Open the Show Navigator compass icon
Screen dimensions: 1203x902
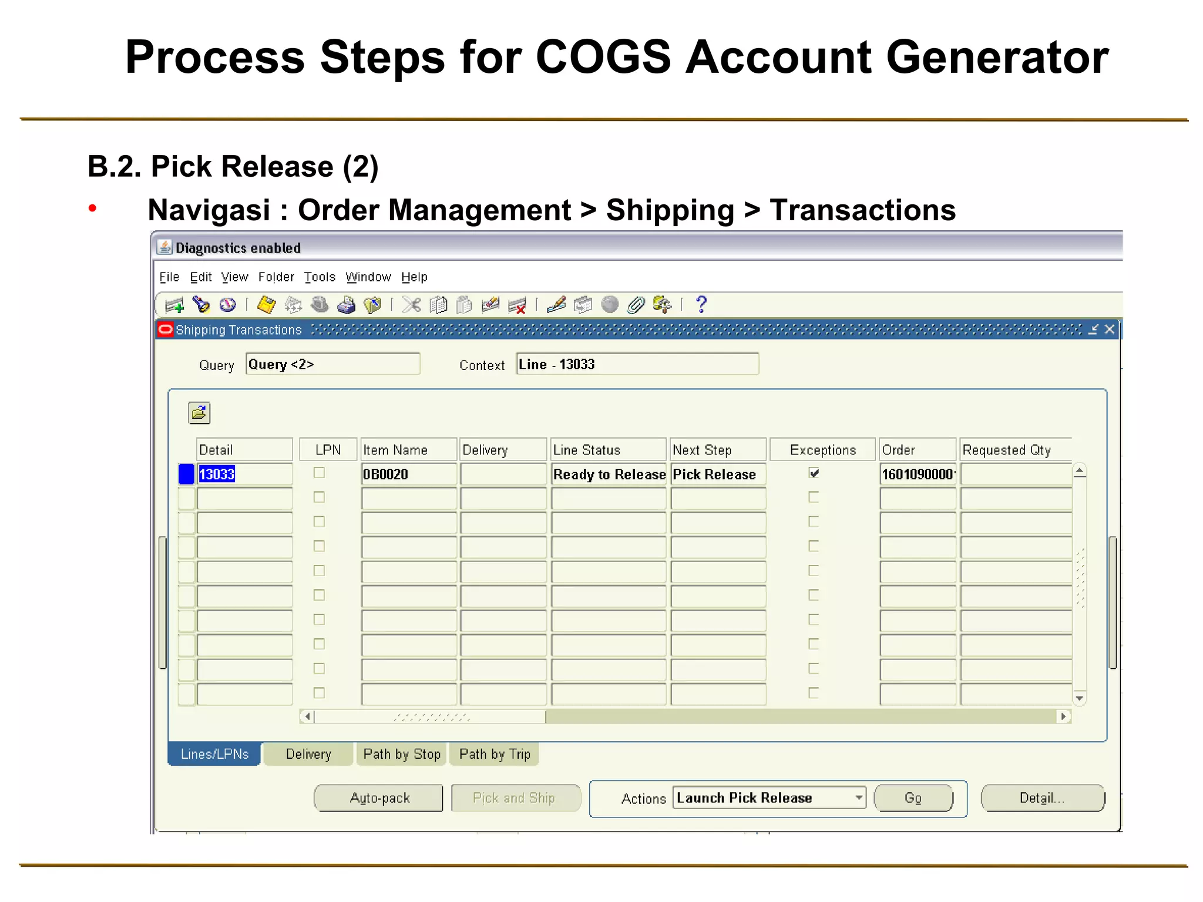point(227,305)
